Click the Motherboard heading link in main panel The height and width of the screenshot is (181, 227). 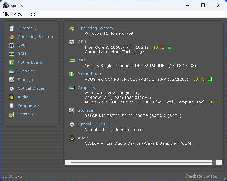pos(90,74)
